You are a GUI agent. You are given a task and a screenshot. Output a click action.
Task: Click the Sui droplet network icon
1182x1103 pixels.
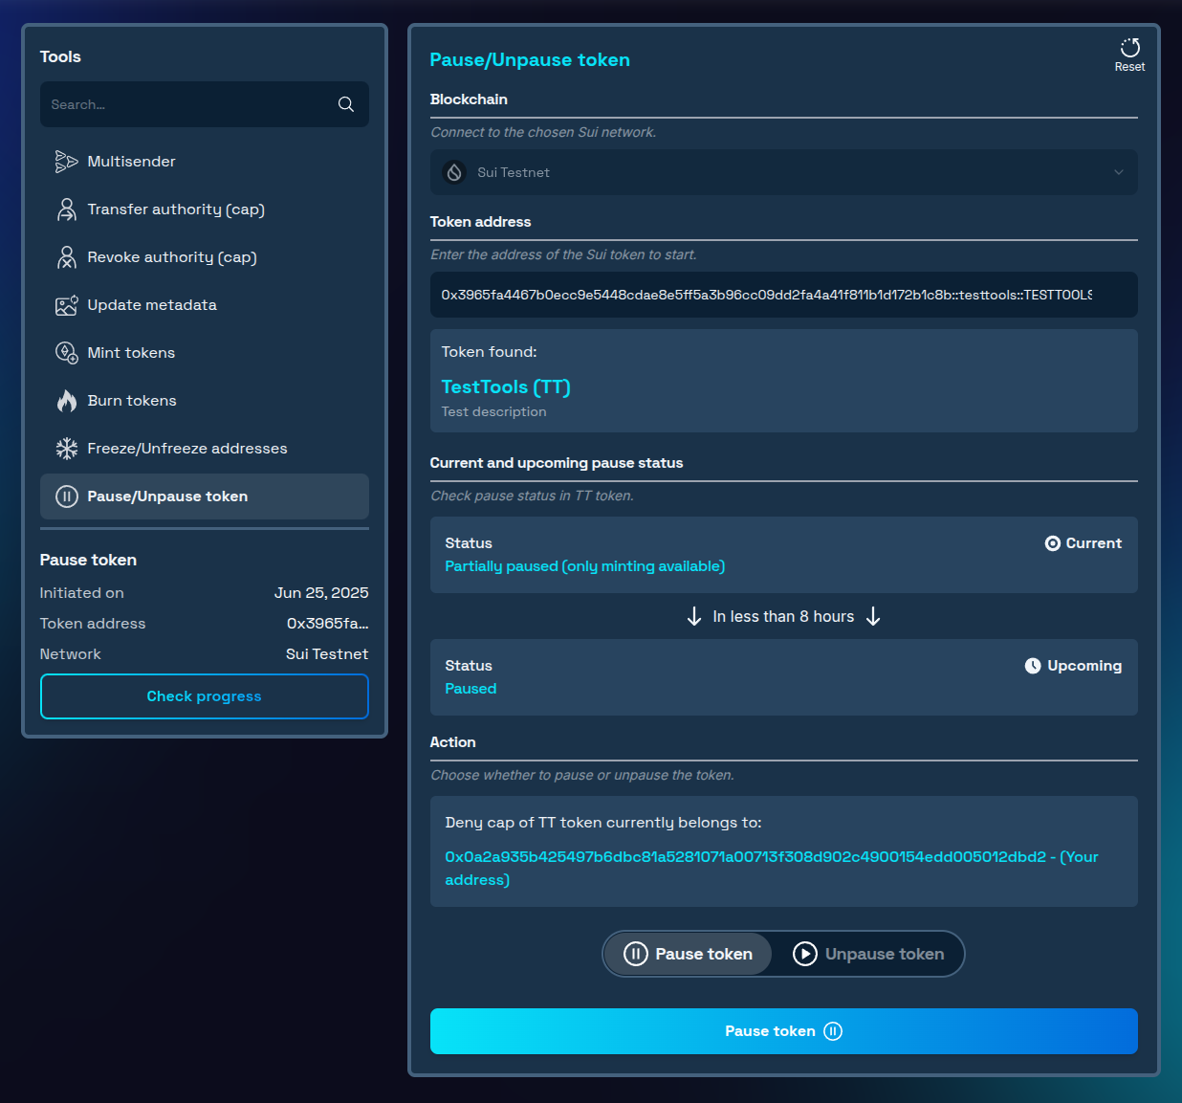[454, 172]
